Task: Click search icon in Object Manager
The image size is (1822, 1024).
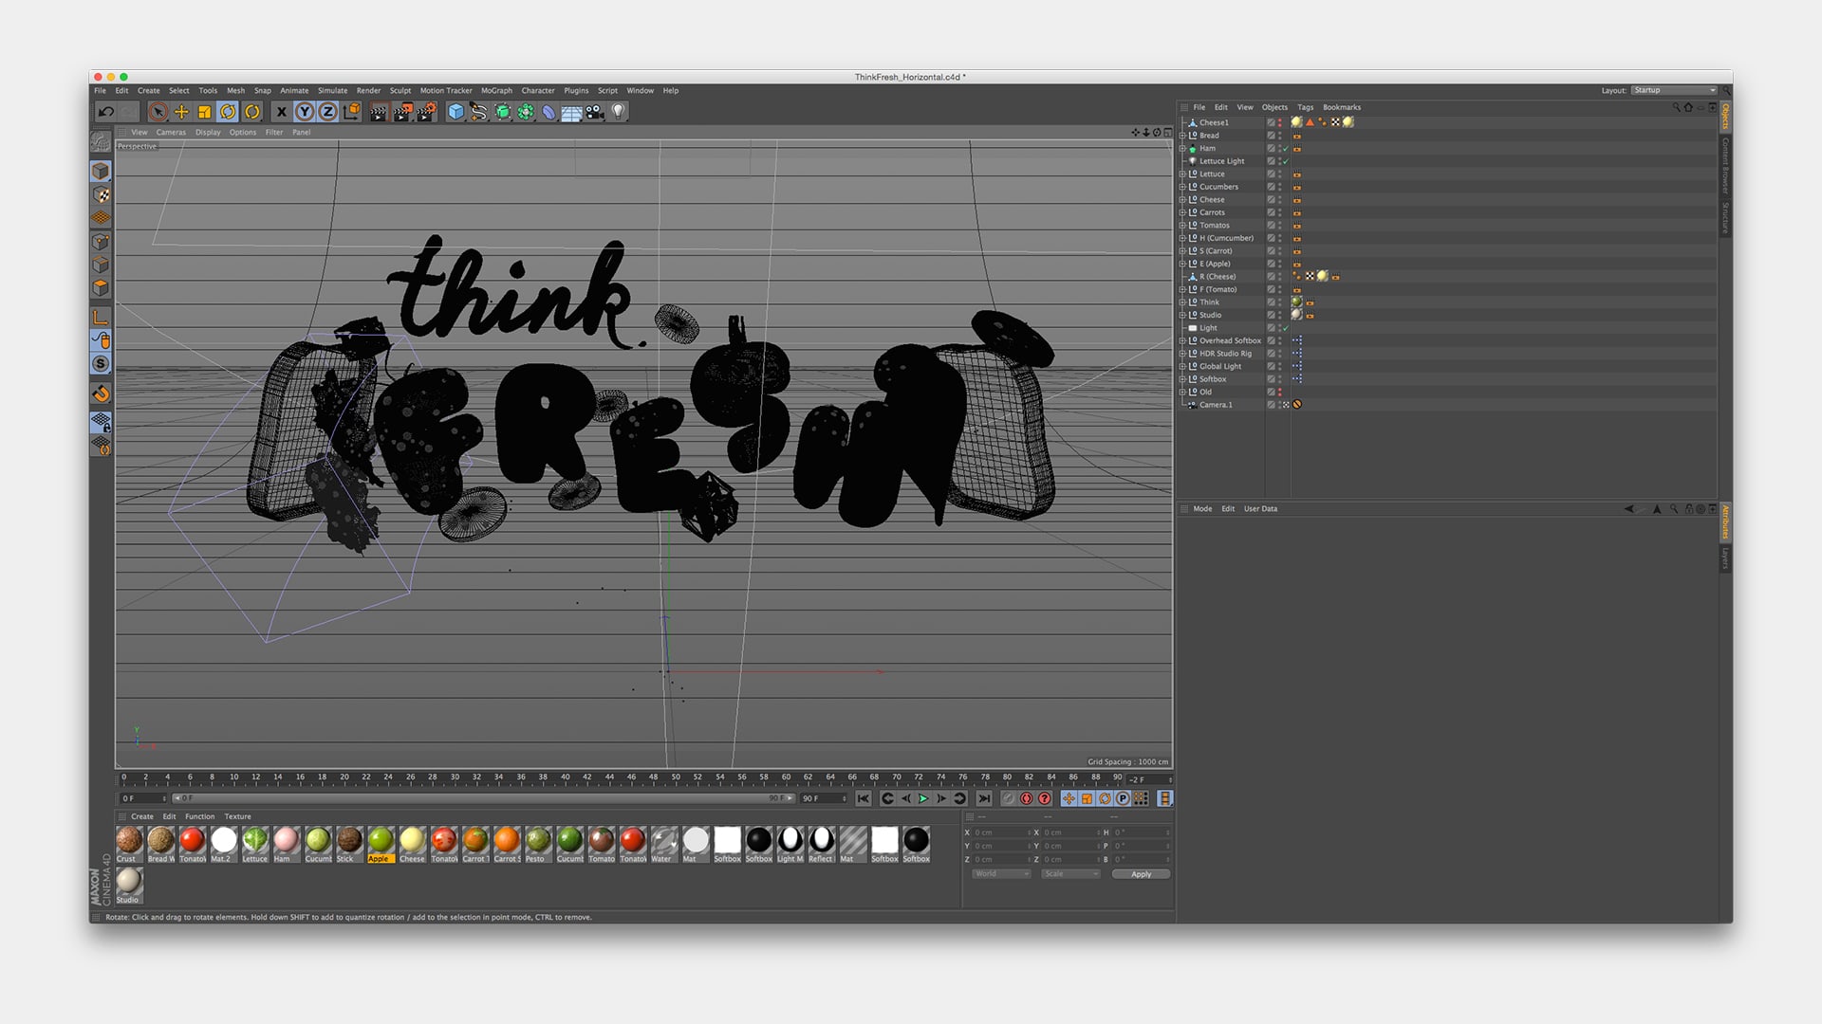Action: click(1676, 107)
